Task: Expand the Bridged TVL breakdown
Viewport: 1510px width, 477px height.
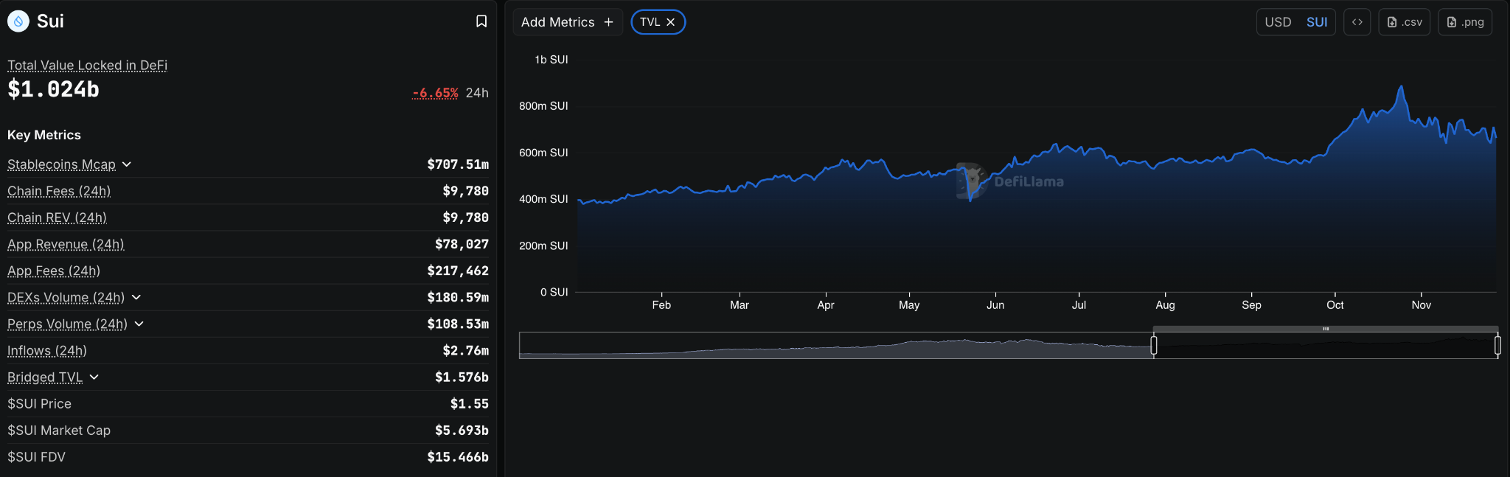Action: click(x=94, y=377)
